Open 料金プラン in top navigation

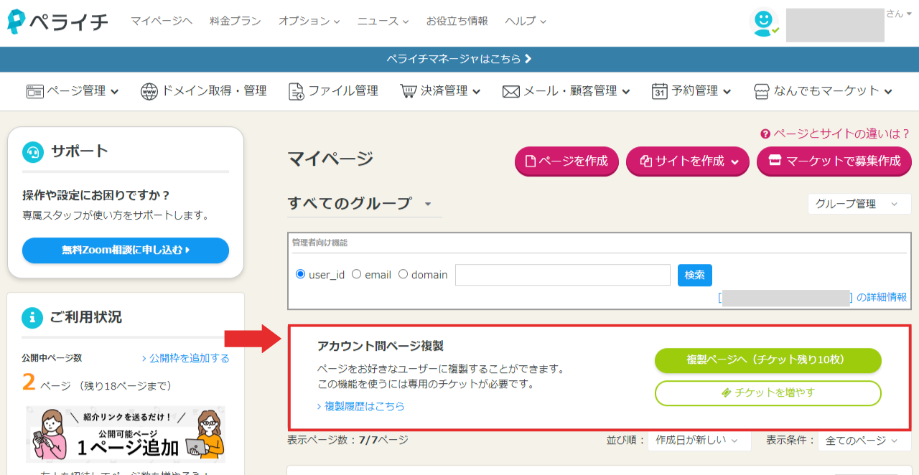pos(235,22)
